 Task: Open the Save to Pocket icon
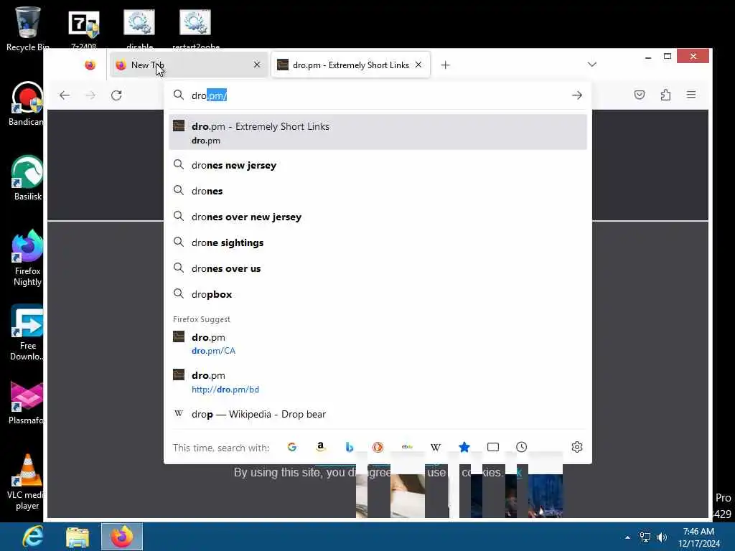pyautogui.click(x=640, y=95)
